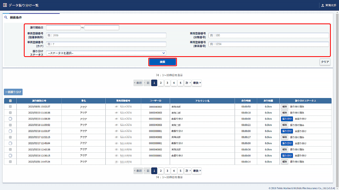This screenshot has width=339, height=190.
Task: Open the 運行開始日 end date picker field
Action: [x=102, y=28]
